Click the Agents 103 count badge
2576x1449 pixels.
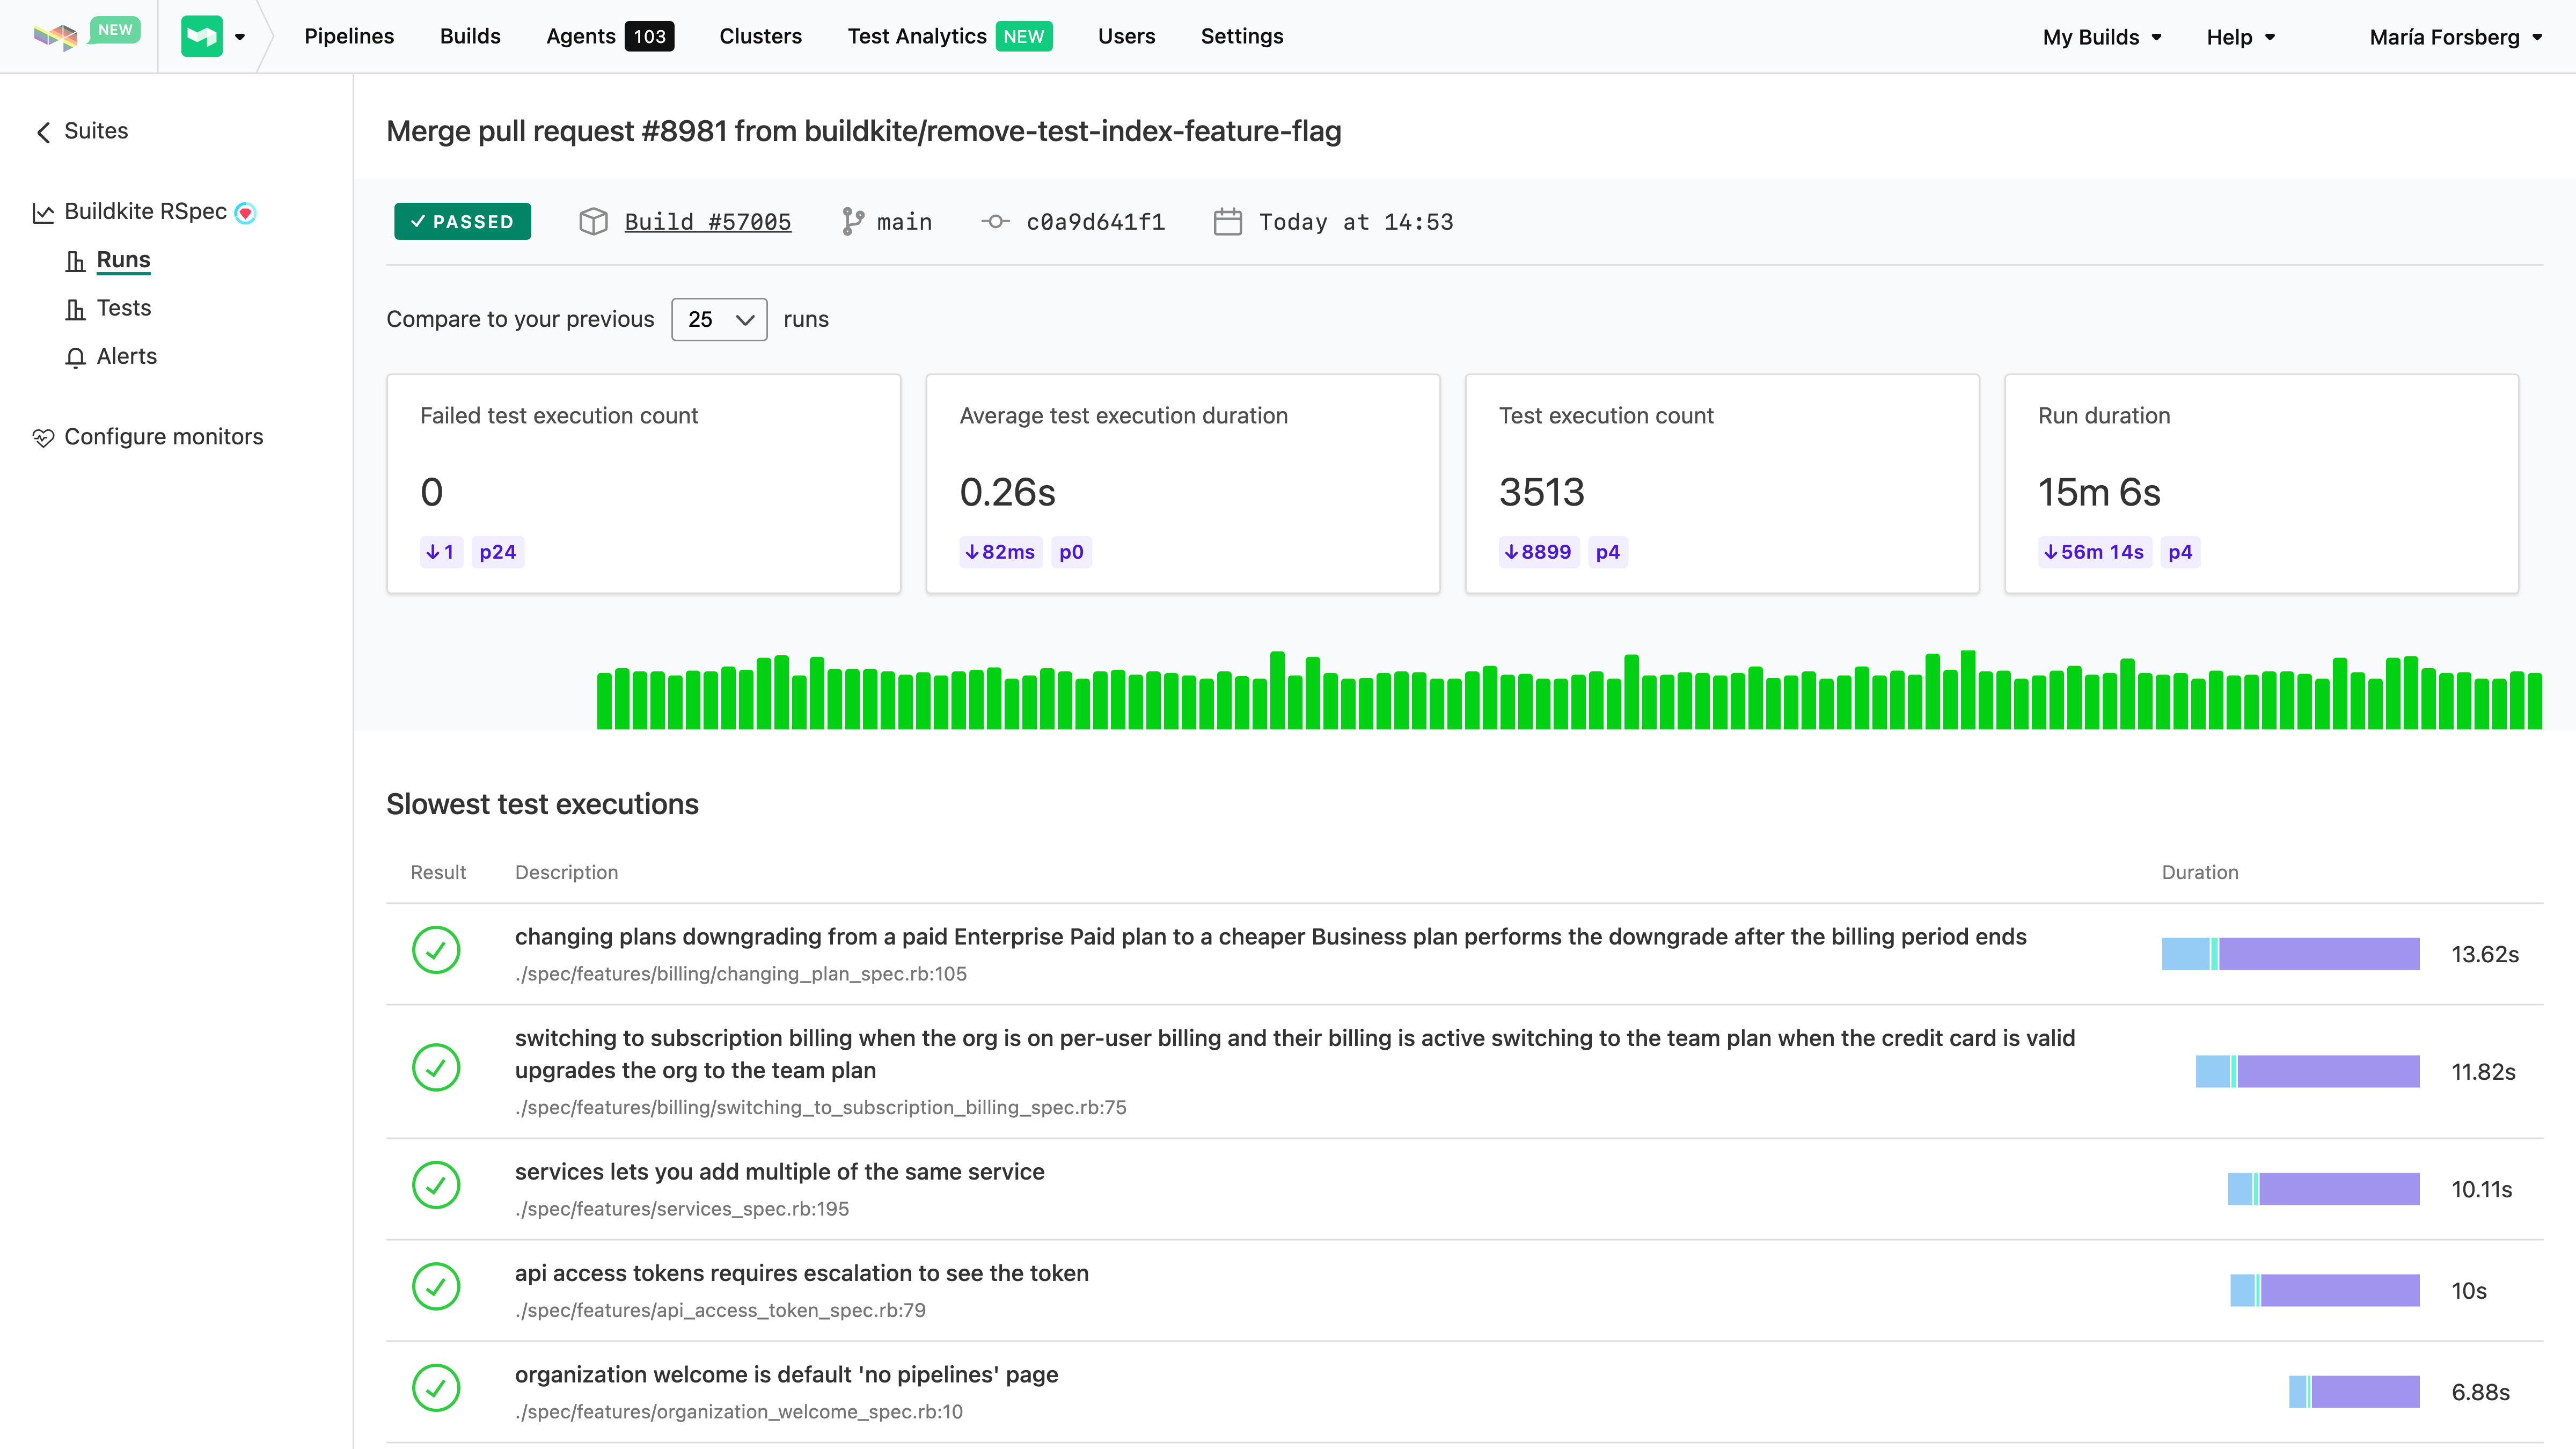point(649,36)
